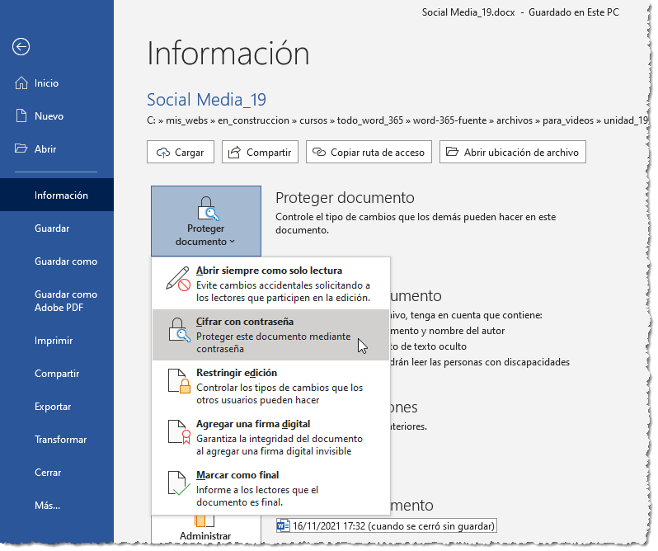Go to Información in the sidebar
Viewport: 658px width, 551px height.
[x=57, y=195]
